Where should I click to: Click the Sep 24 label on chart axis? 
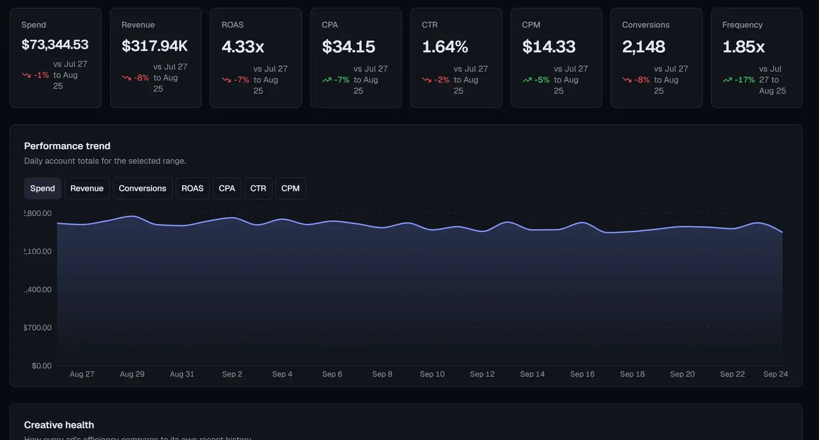coord(775,374)
